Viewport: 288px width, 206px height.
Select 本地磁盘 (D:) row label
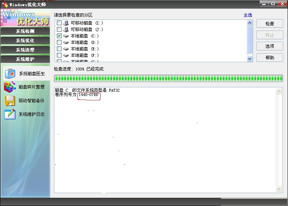[x=85, y=42]
